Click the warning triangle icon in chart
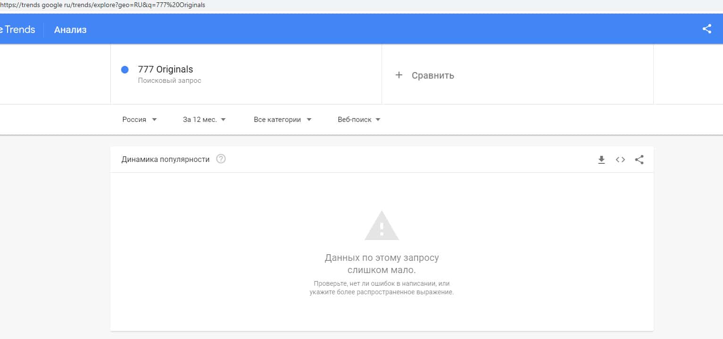The height and width of the screenshot is (339, 723). [382, 226]
